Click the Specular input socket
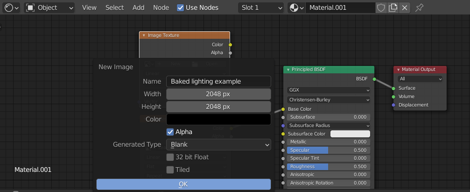 click(x=283, y=150)
